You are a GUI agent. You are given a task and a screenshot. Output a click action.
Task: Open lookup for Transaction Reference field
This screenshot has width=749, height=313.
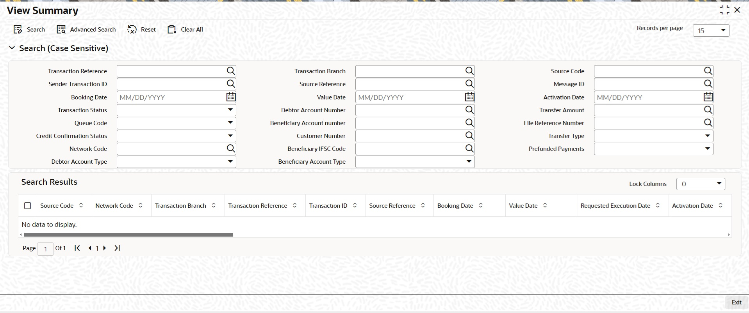(231, 71)
